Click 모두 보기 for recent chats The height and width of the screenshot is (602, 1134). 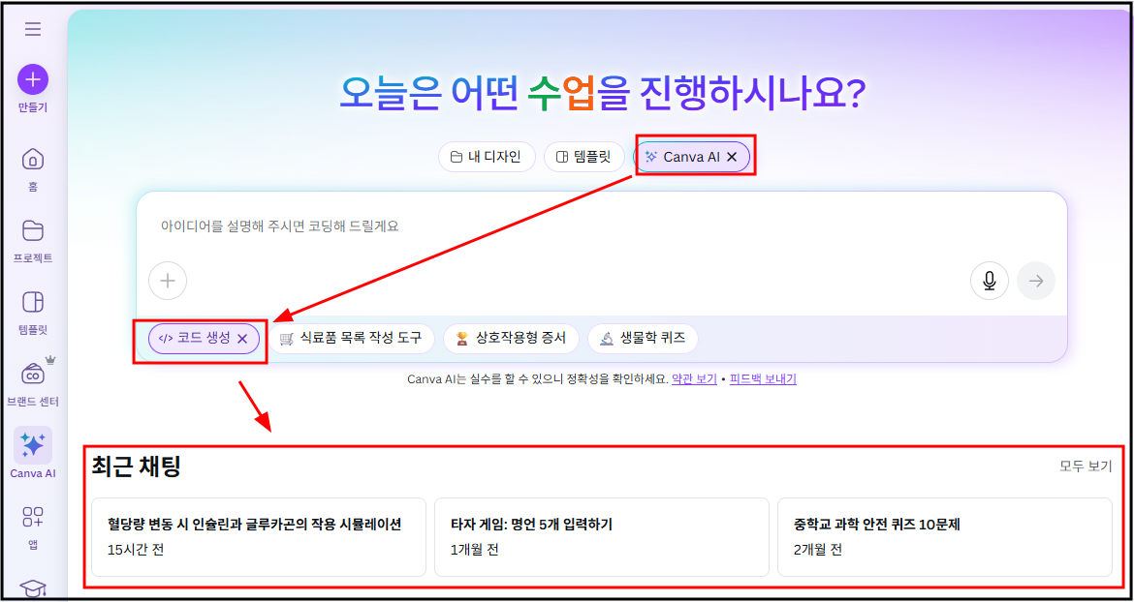coord(1086,467)
